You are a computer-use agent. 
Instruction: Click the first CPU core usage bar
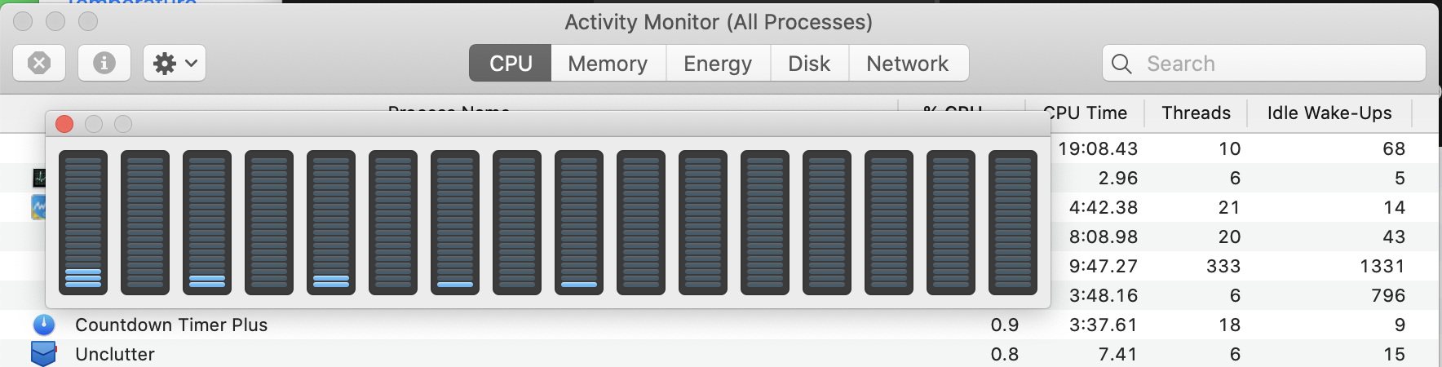(x=83, y=222)
